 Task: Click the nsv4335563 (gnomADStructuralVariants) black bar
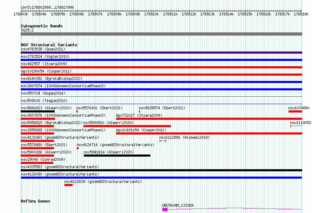click(161, 170)
